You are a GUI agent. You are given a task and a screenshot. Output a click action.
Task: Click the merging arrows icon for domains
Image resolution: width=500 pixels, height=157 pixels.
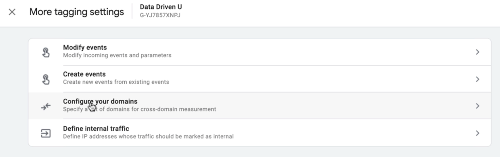46,107
